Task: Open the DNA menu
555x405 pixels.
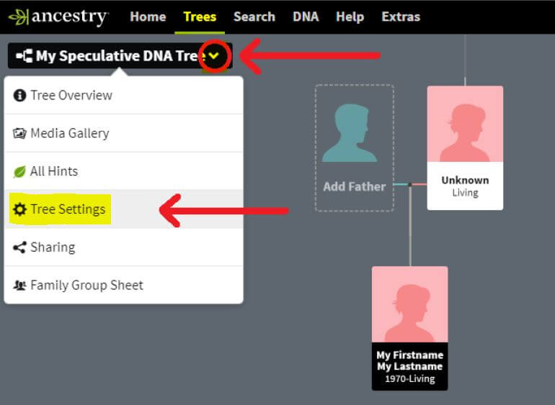Action: (x=306, y=17)
